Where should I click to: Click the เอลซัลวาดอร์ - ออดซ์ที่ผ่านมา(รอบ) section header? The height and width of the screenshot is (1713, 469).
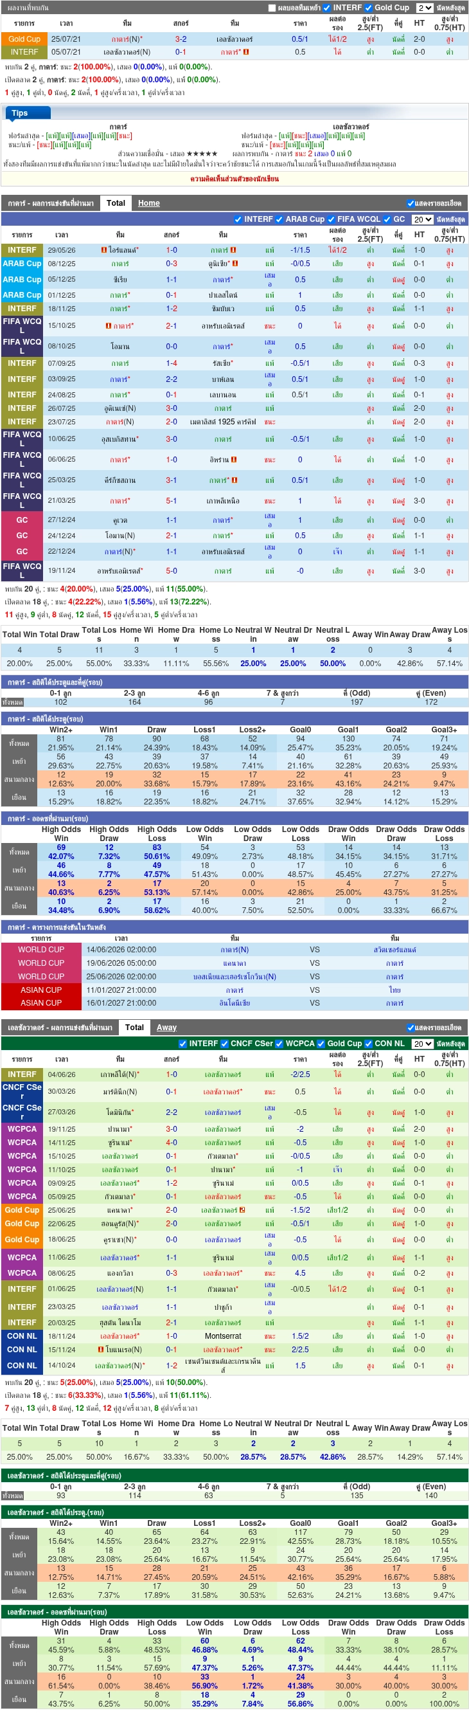234,1612
